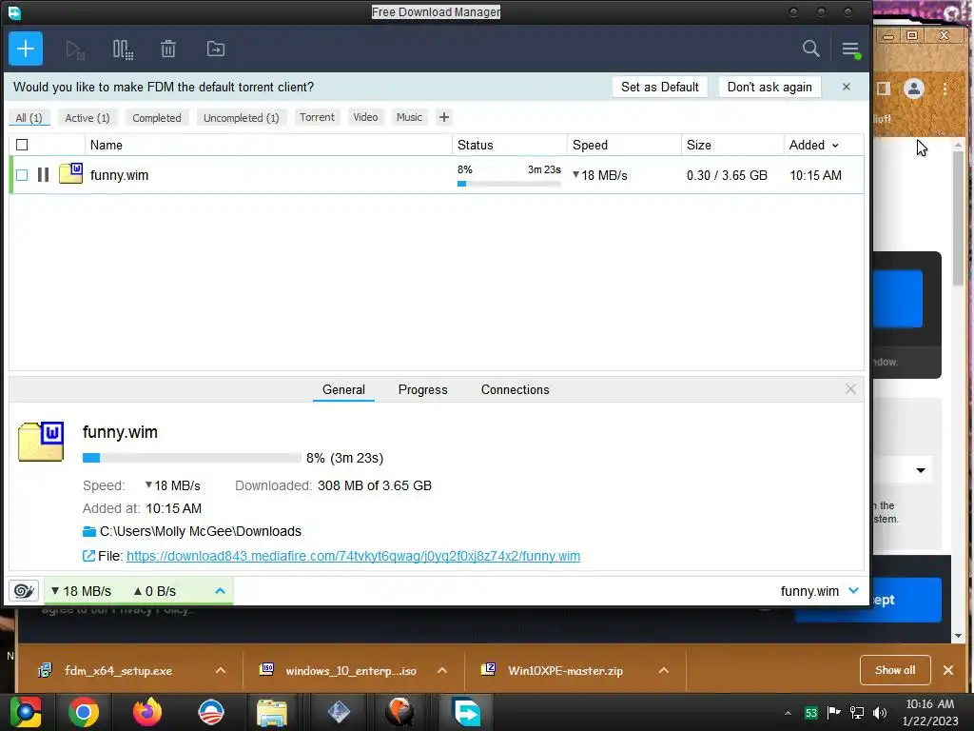
Task: Select the Uncompleted (1) filter
Action: pyautogui.click(x=241, y=117)
